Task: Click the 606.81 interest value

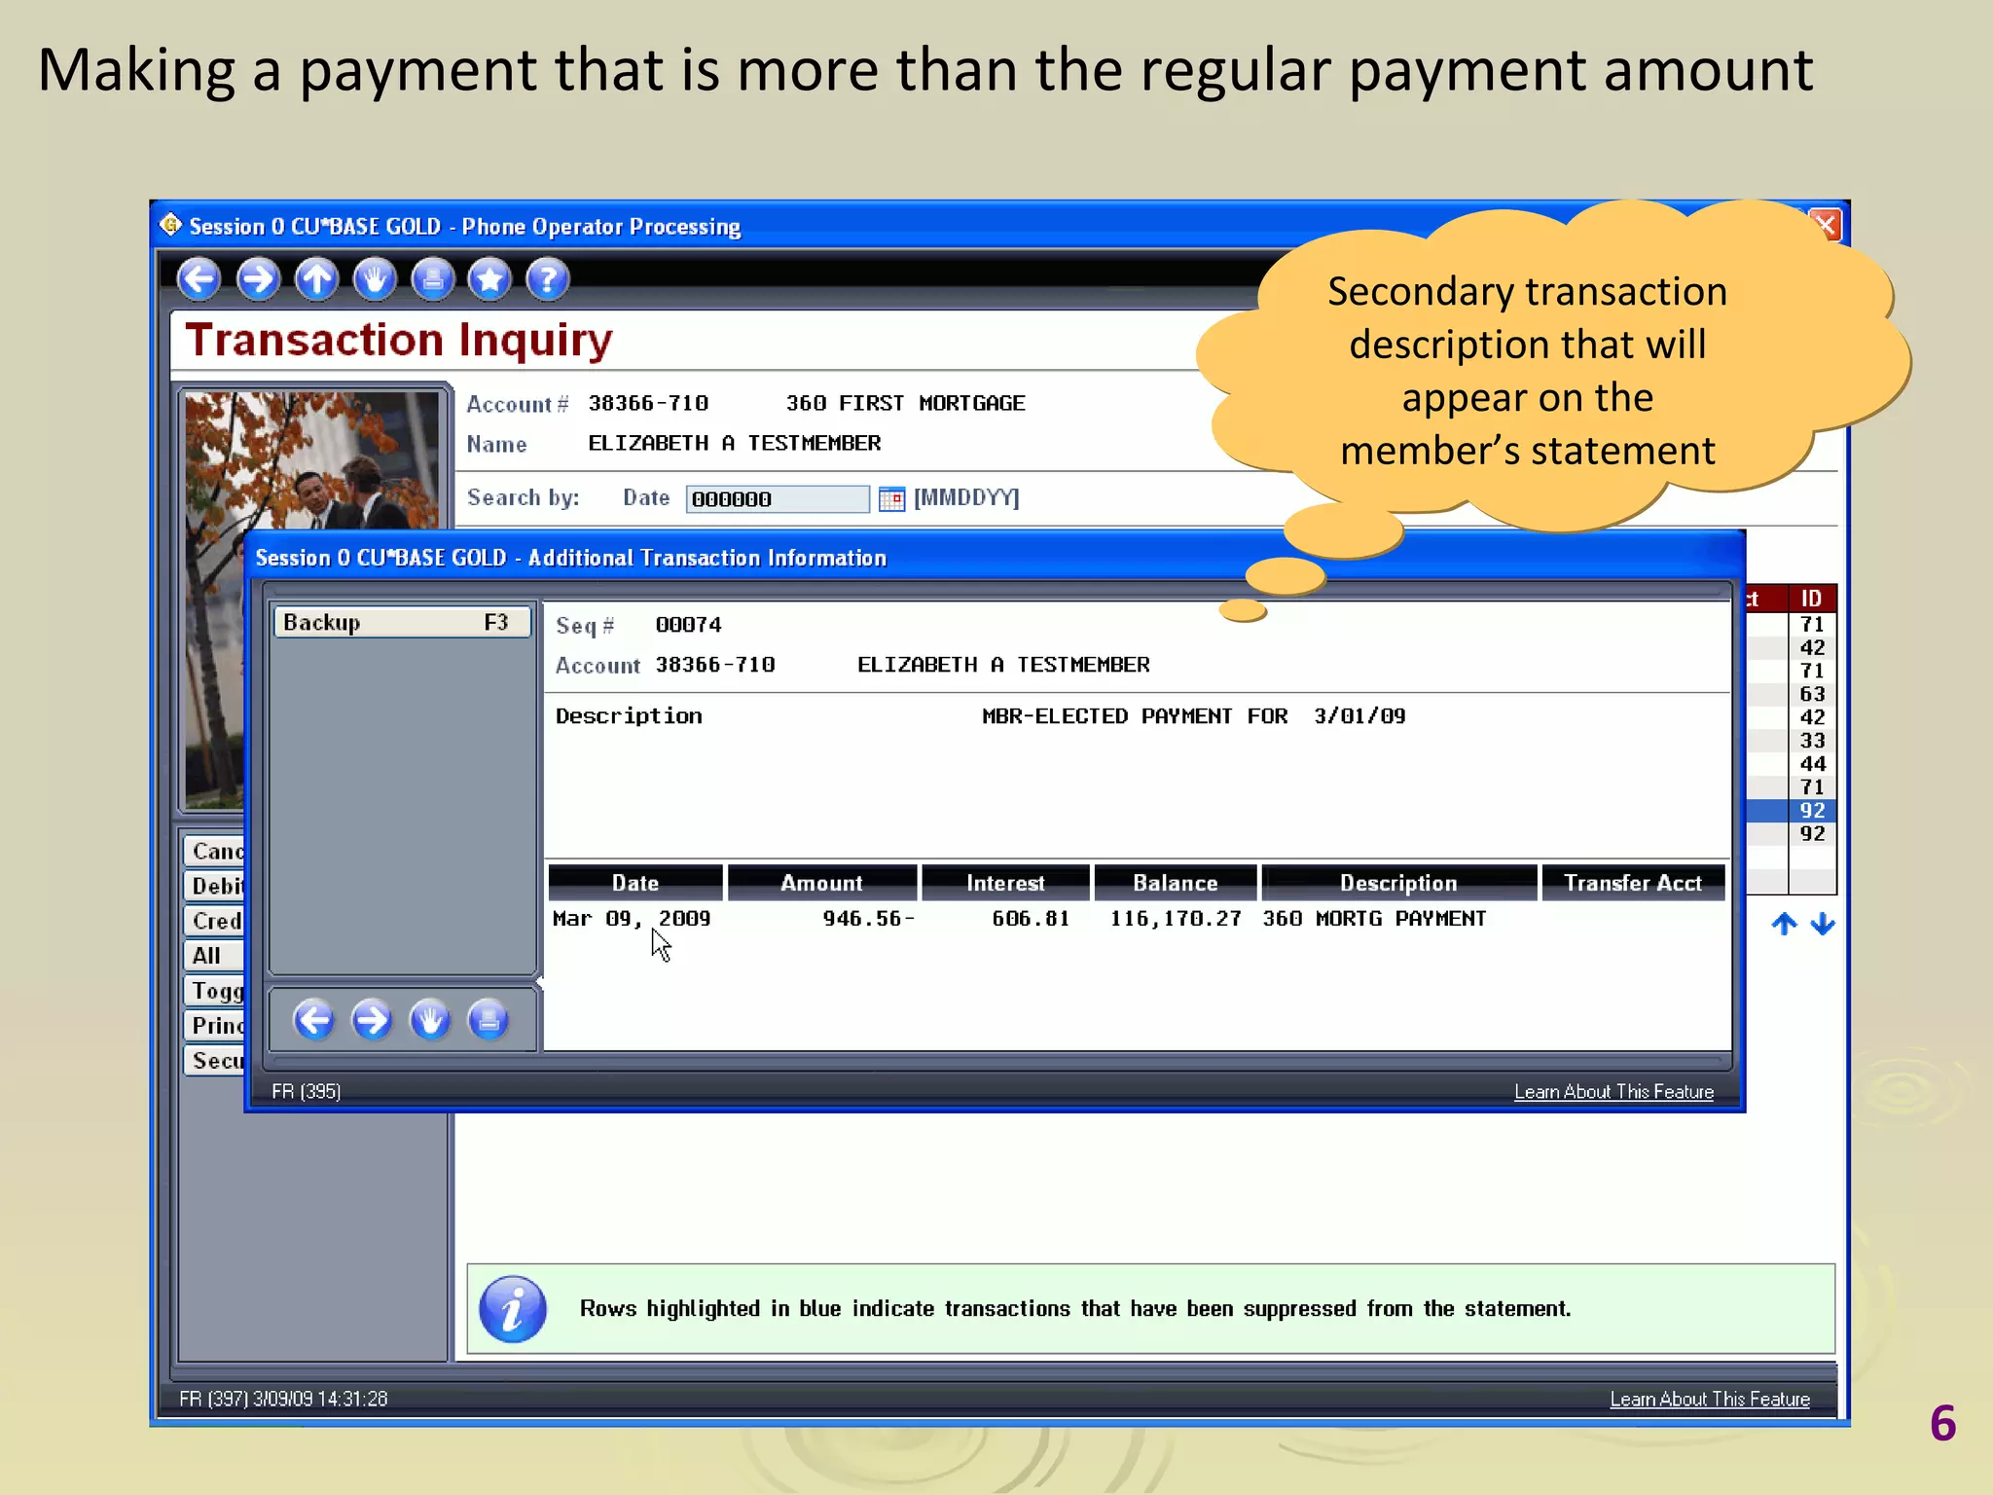Action: [x=1031, y=919]
